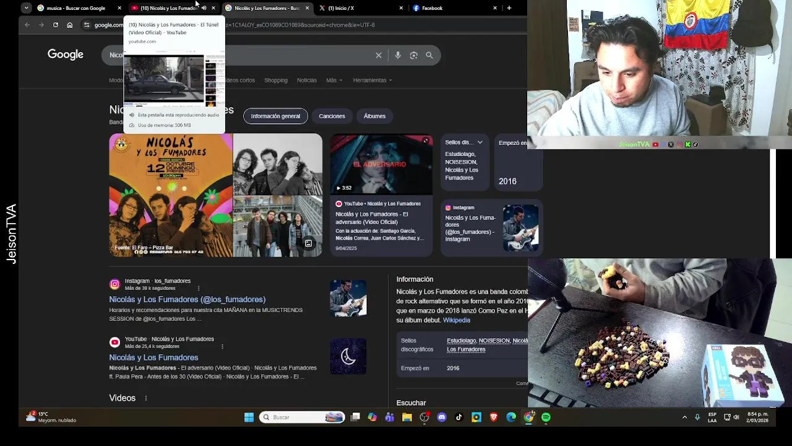Select the Álbumes chip
Viewport: 792px width, 446px height.
374,116
